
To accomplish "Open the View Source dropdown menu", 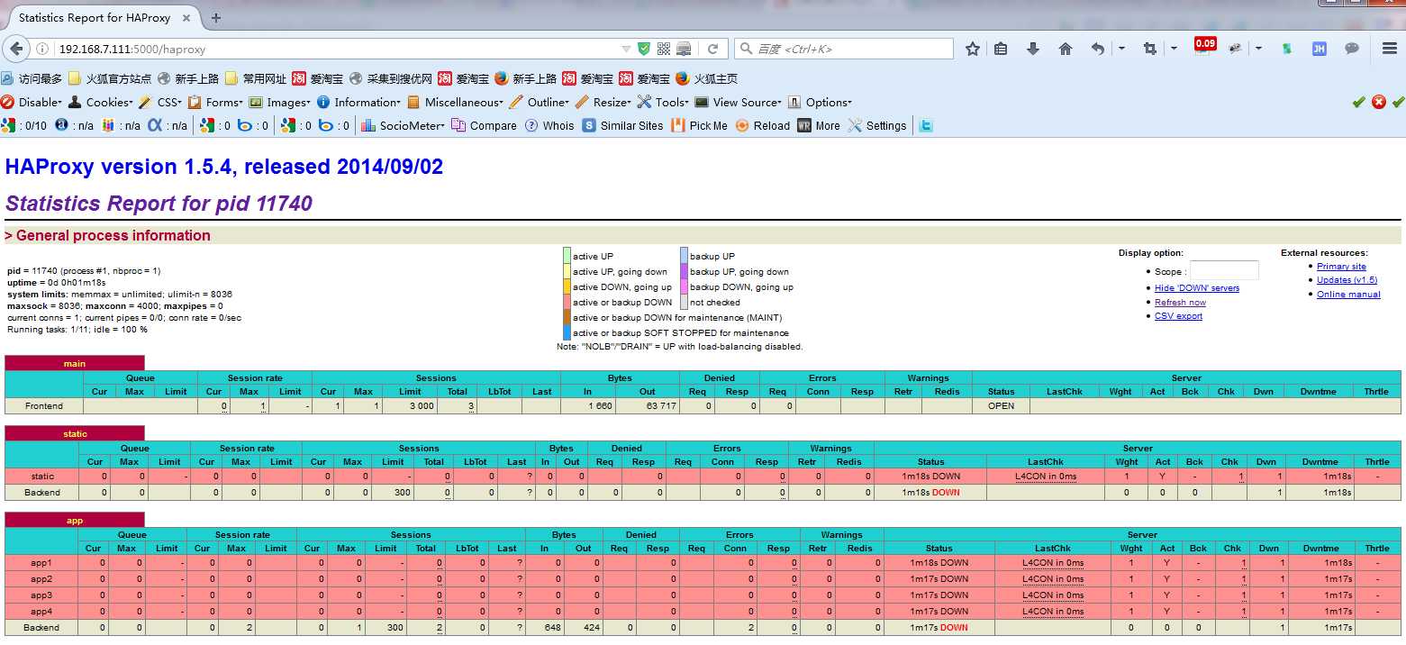I will pos(738,102).
